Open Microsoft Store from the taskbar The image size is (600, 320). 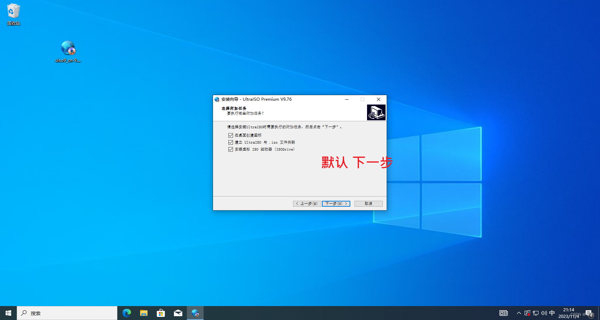tap(161, 313)
